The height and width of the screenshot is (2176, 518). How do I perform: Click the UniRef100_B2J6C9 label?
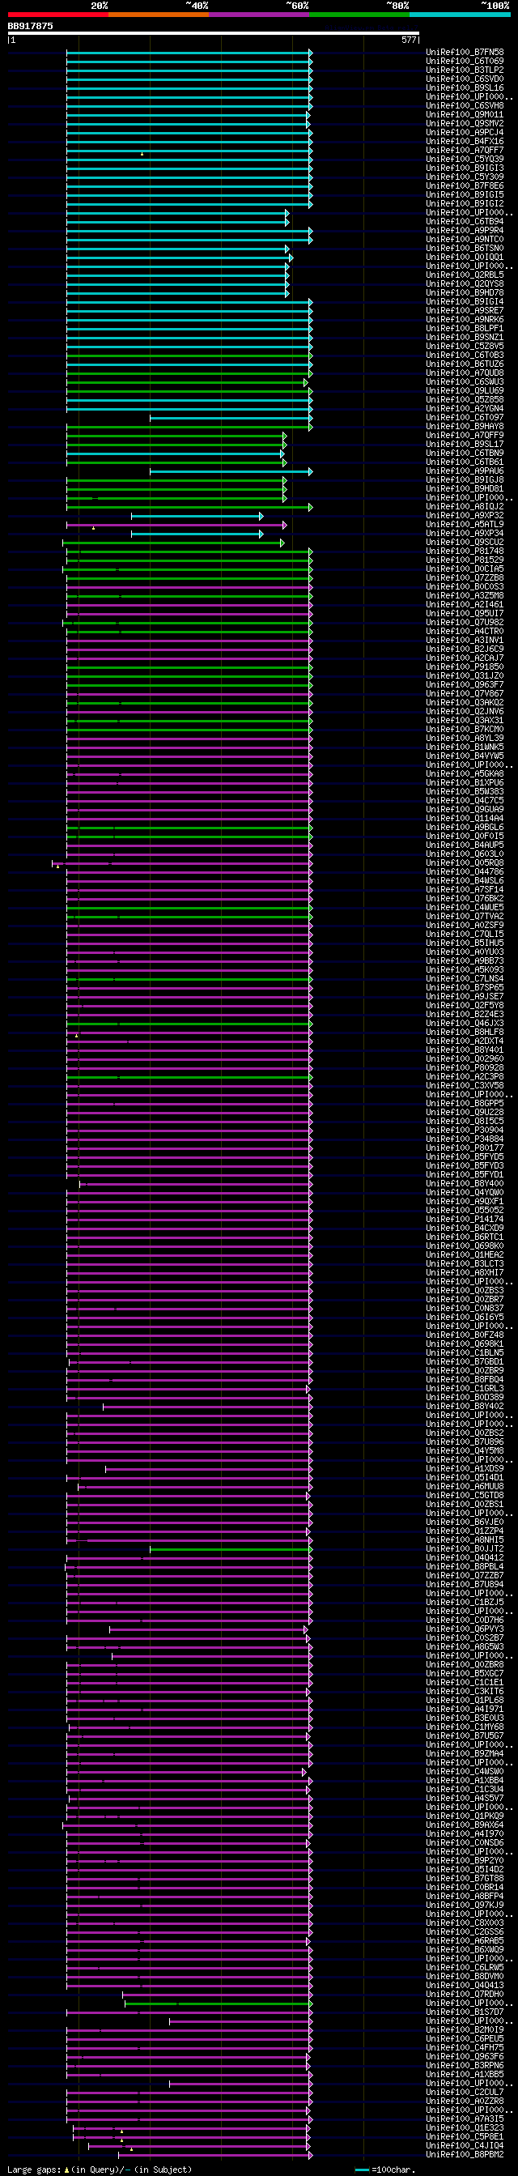(465, 649)
